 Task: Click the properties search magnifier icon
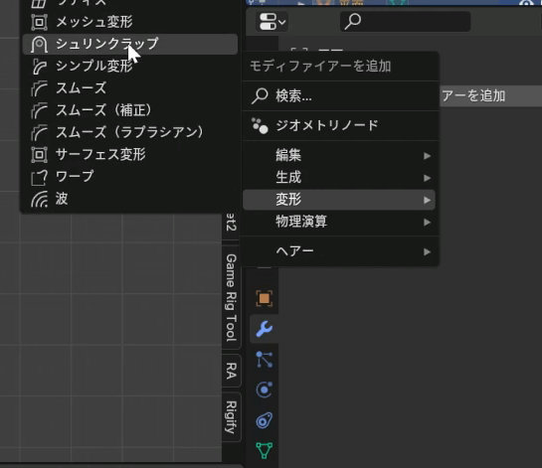[353, 22]
